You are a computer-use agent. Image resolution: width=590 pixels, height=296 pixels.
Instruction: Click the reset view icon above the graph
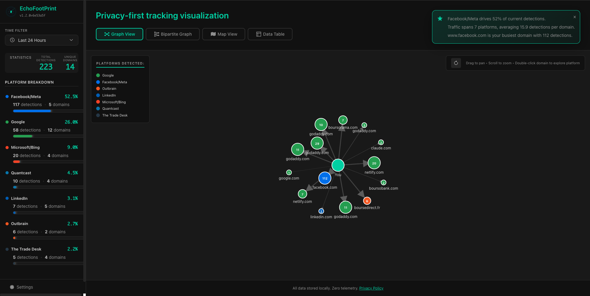click(x=456, y=63)
